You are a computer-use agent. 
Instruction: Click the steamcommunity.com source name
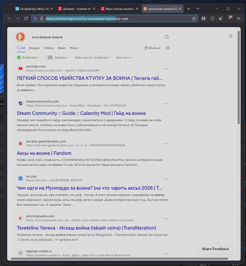[42, 101]
